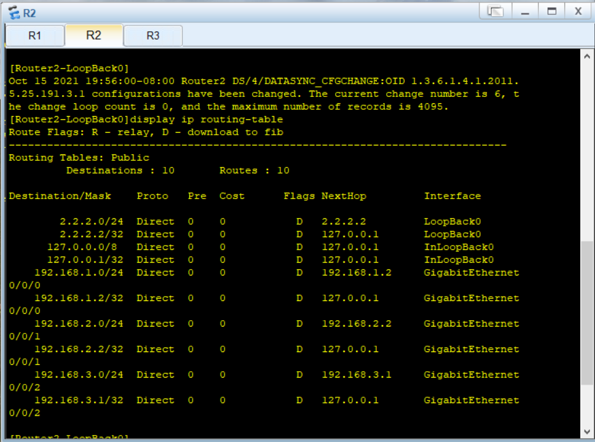Click the Proto column header
The height and width of the screenshot is (442, 595).
coord(152,196)
